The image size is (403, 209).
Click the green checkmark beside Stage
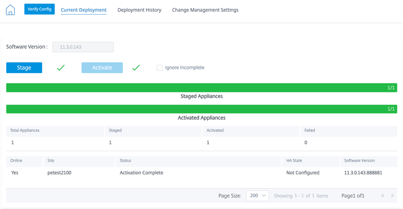tap(61, 68)
